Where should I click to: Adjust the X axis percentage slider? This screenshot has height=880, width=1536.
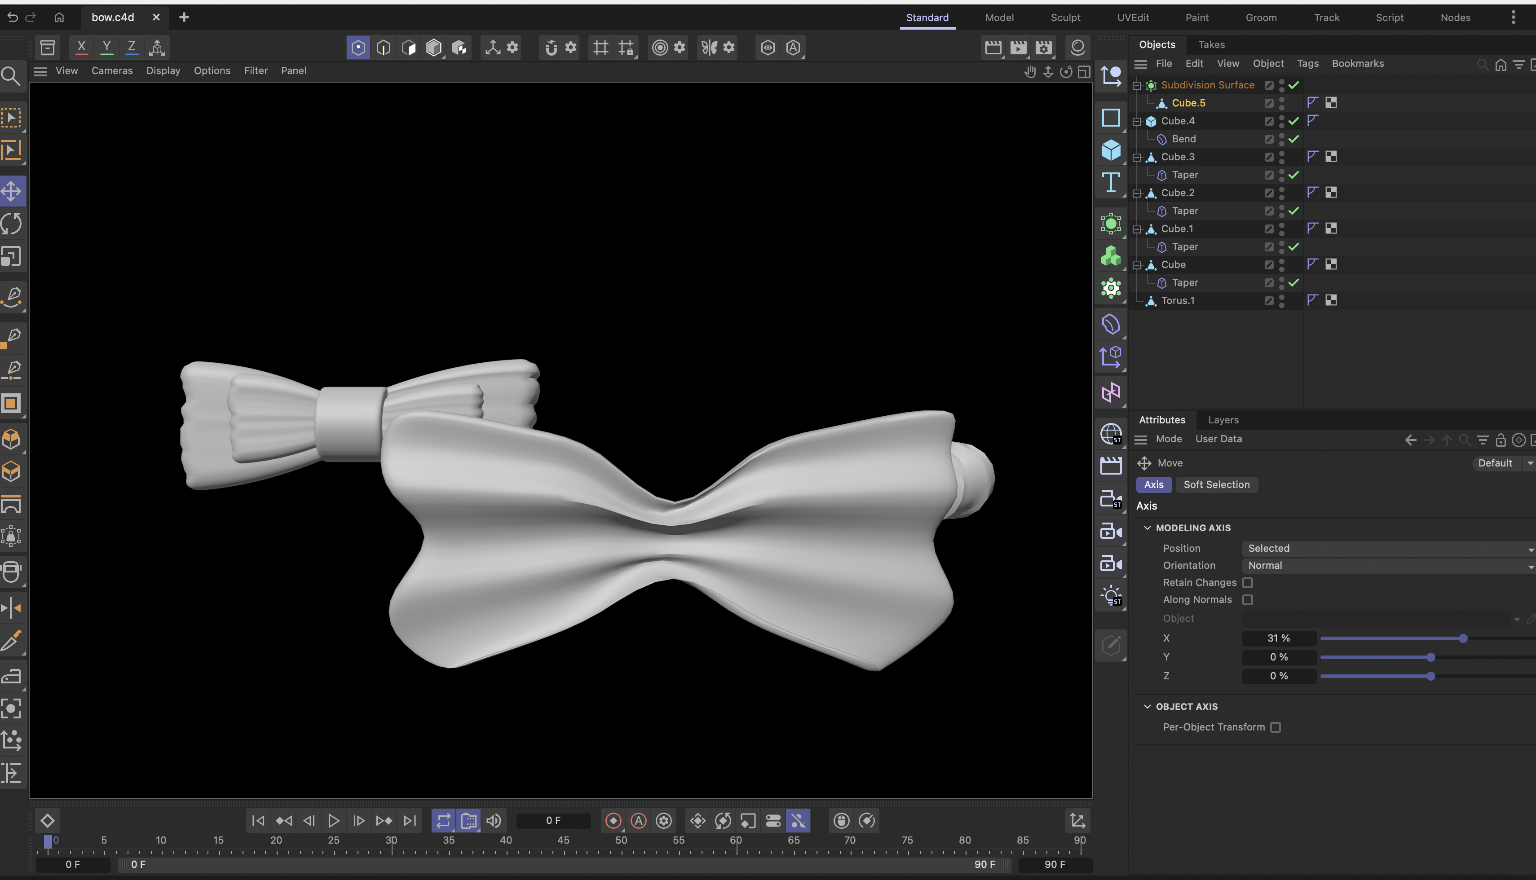pyautogui.click(x=1462, y=638)
